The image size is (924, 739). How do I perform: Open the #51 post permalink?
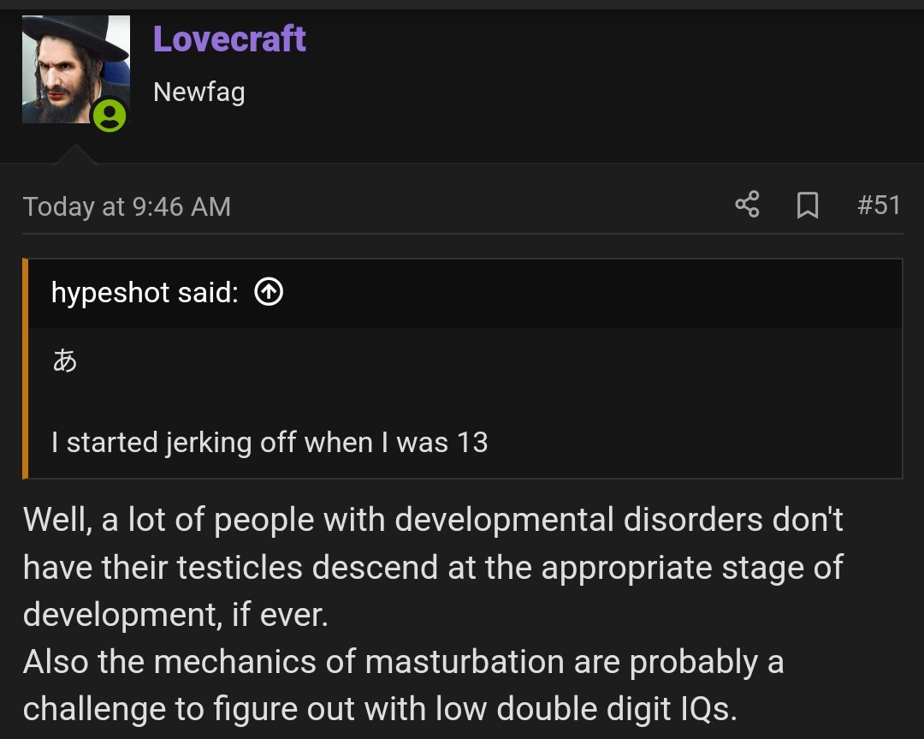(879, 206)
